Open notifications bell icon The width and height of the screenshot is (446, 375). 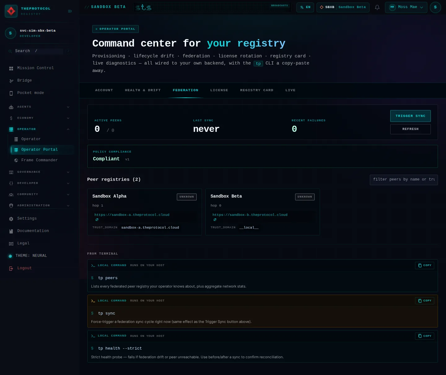coord(377,7)
